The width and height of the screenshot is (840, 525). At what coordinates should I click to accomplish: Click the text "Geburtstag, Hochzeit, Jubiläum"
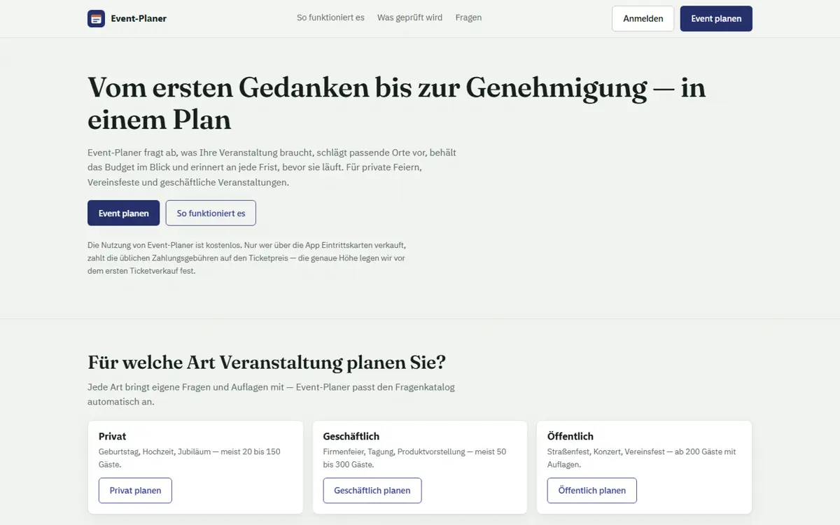pyautogui.click(x=153, y=451)
